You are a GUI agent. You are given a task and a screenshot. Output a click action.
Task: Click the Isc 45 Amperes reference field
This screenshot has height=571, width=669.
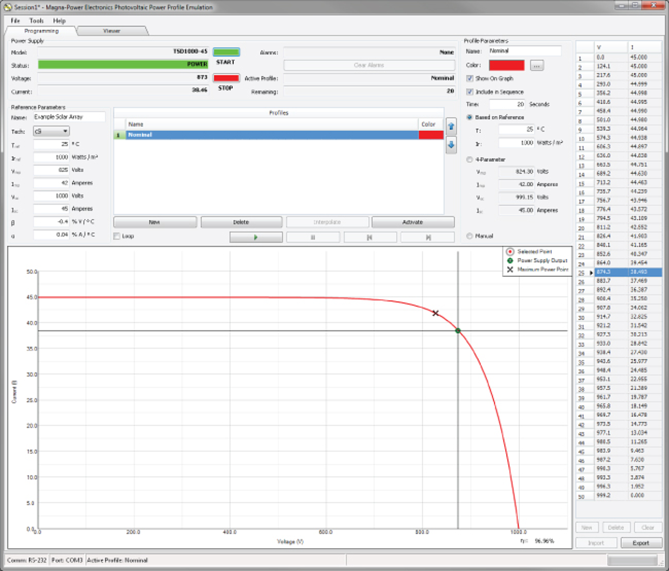click(51, 208)
